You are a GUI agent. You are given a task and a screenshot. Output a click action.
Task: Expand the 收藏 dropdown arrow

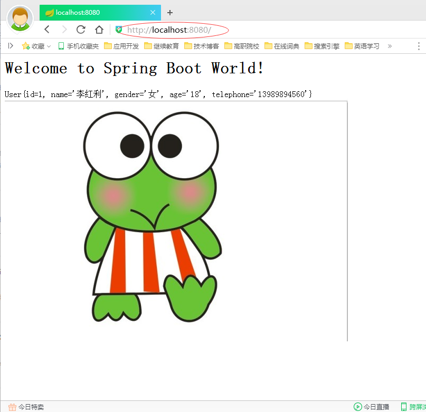point(49,46)
